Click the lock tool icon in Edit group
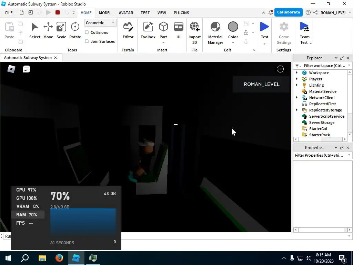353x265 pixels. pos(246,32)
